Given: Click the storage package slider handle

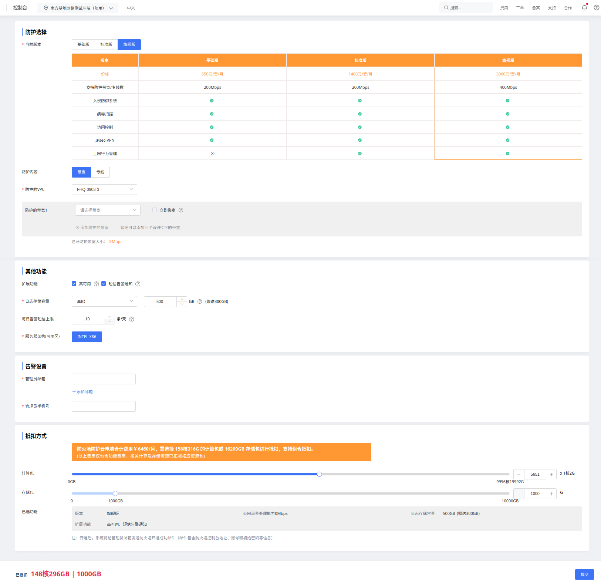Looking at the screenshot, I should [115, 493].
